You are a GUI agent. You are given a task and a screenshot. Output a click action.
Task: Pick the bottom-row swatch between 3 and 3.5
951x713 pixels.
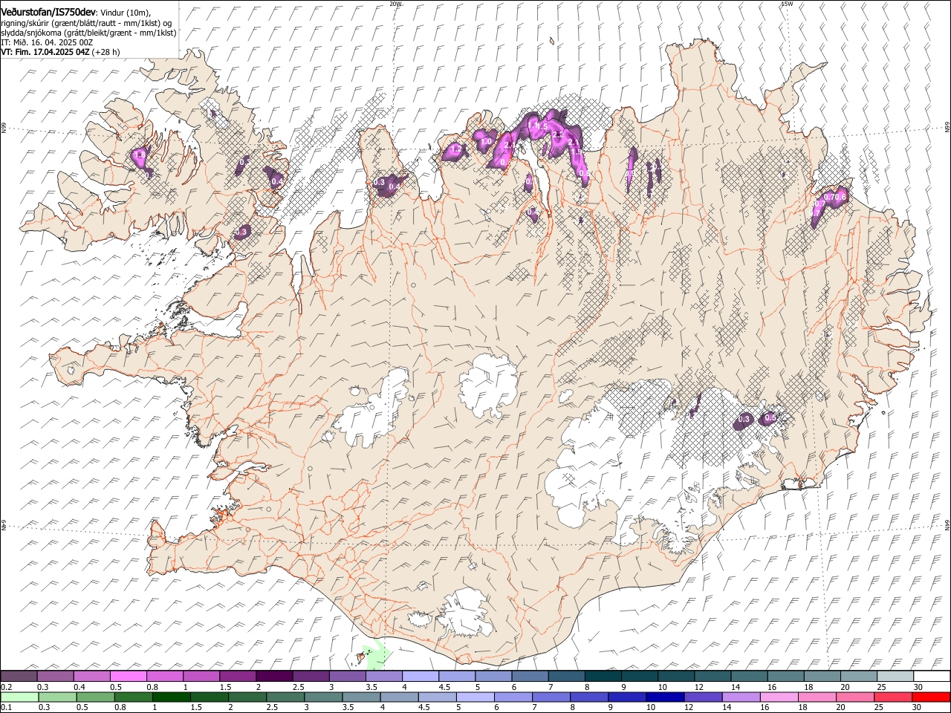click(323, 697)
